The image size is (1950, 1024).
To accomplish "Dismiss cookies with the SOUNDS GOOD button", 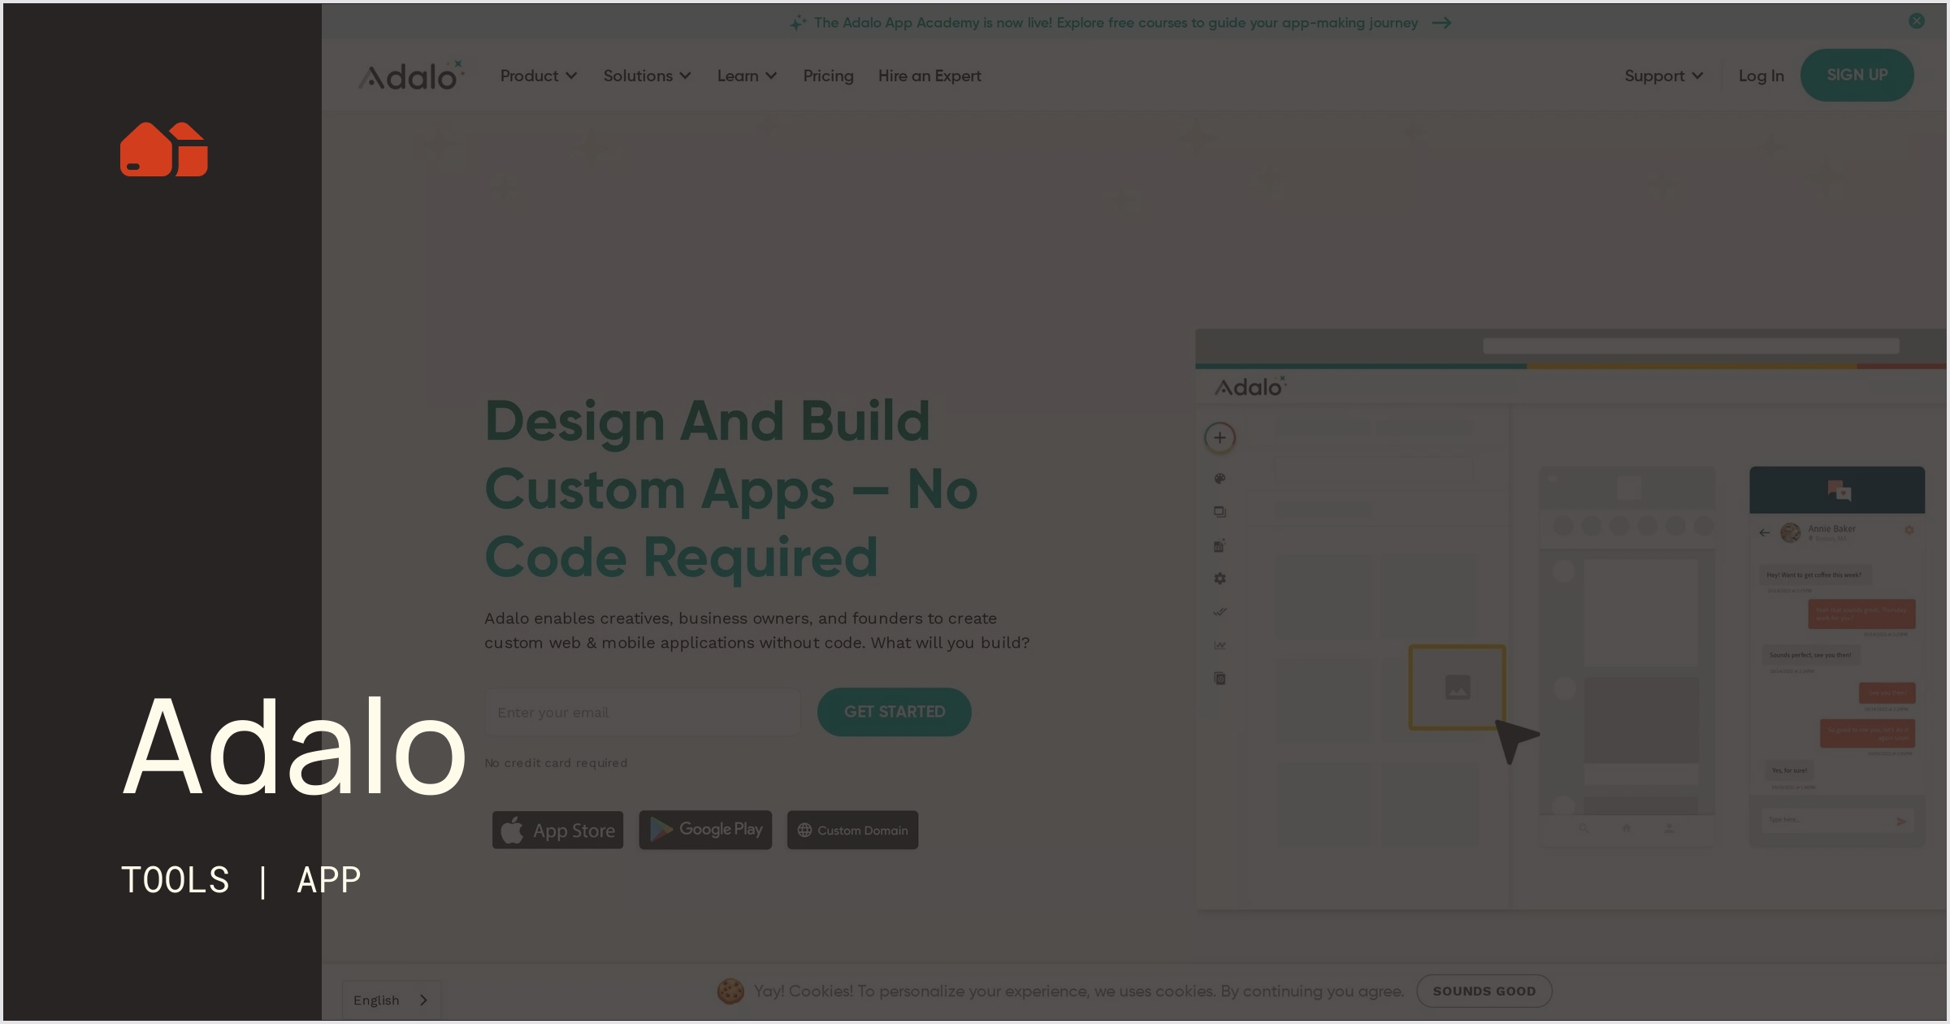I will click(1484, 991).
